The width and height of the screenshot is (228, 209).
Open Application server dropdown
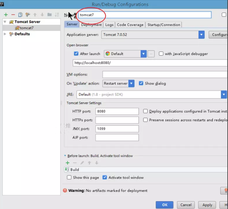pyautogui.click(x=202, y=35)
